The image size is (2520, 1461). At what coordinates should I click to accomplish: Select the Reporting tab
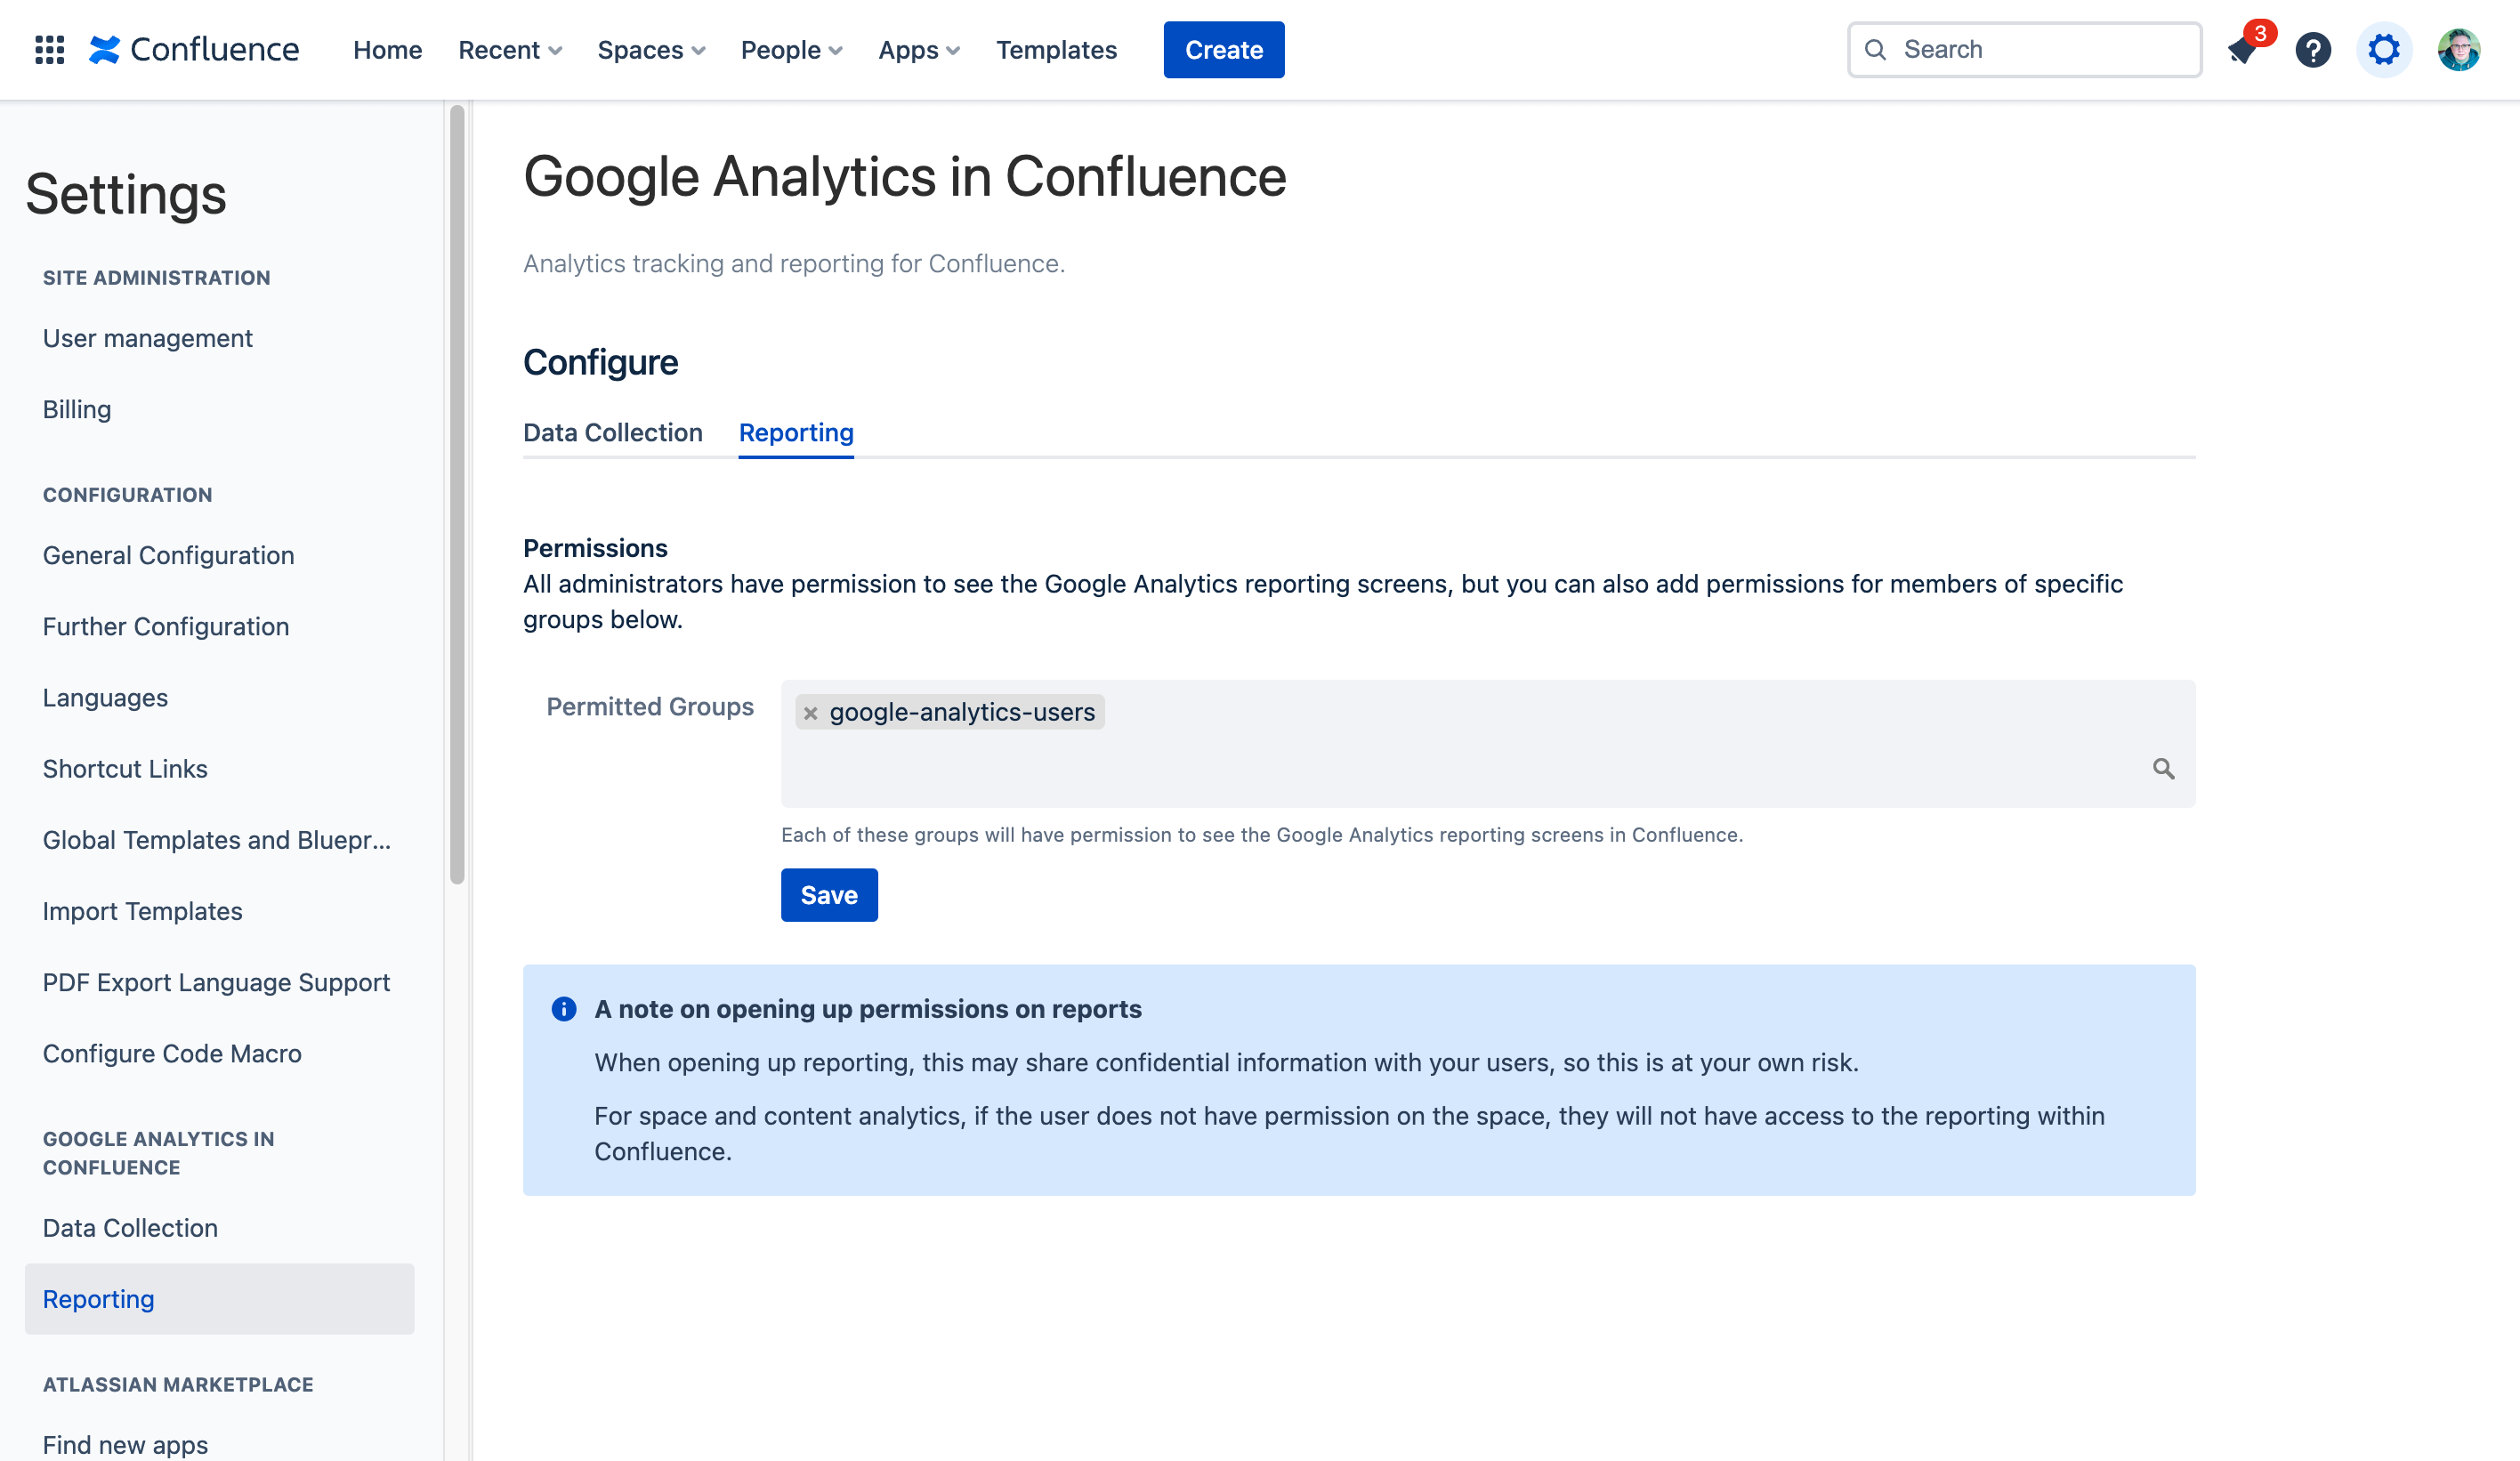point(796,432)
